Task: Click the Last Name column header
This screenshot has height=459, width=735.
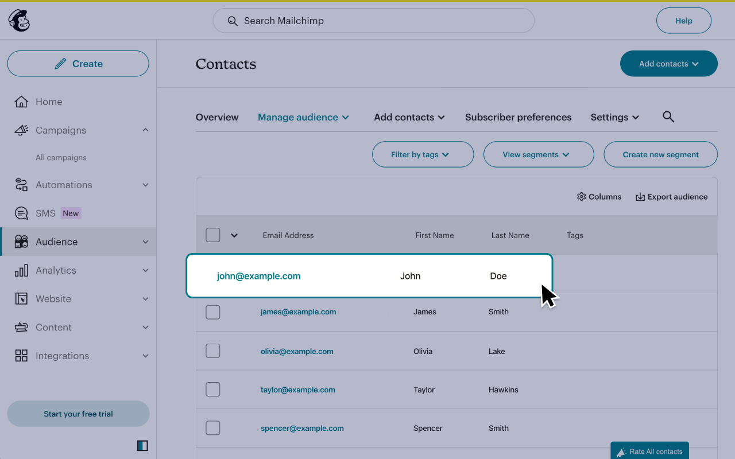Action: click(510, 235)
